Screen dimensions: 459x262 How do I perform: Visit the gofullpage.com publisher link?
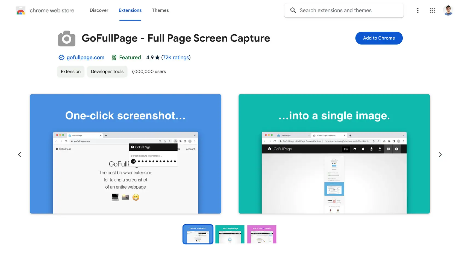tap(86, 57)
